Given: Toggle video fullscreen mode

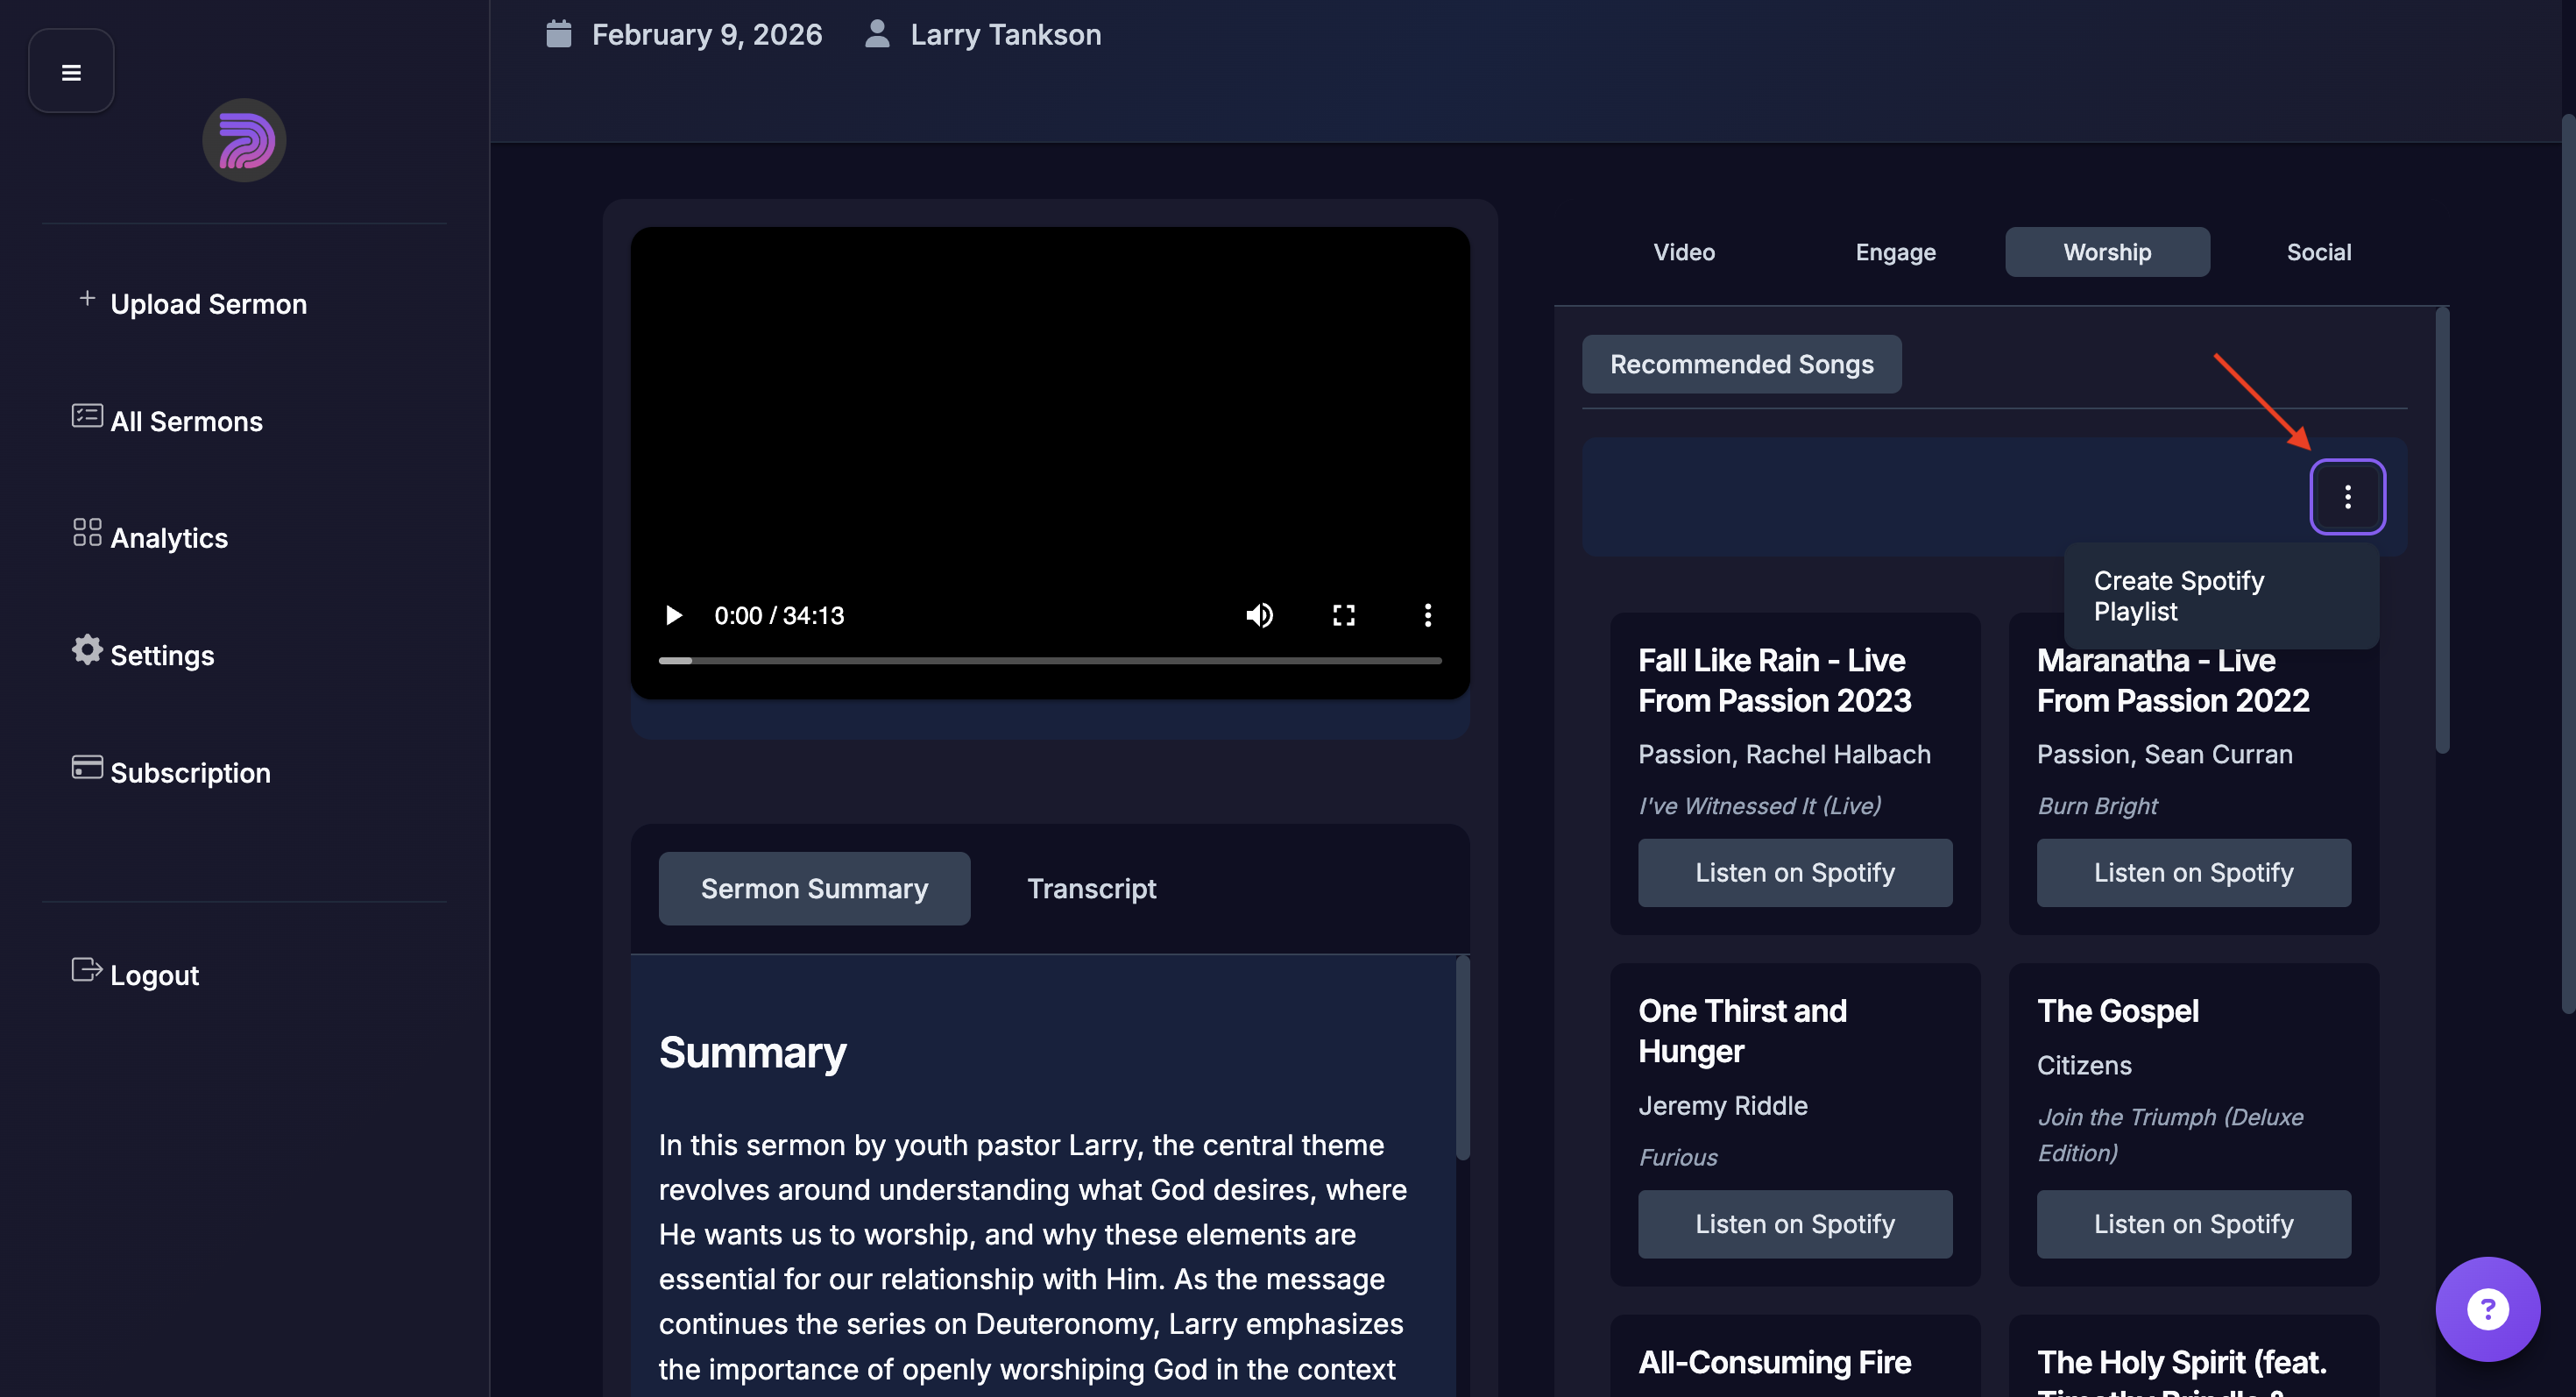Looking at the screenshot, I should [1343, 615].
